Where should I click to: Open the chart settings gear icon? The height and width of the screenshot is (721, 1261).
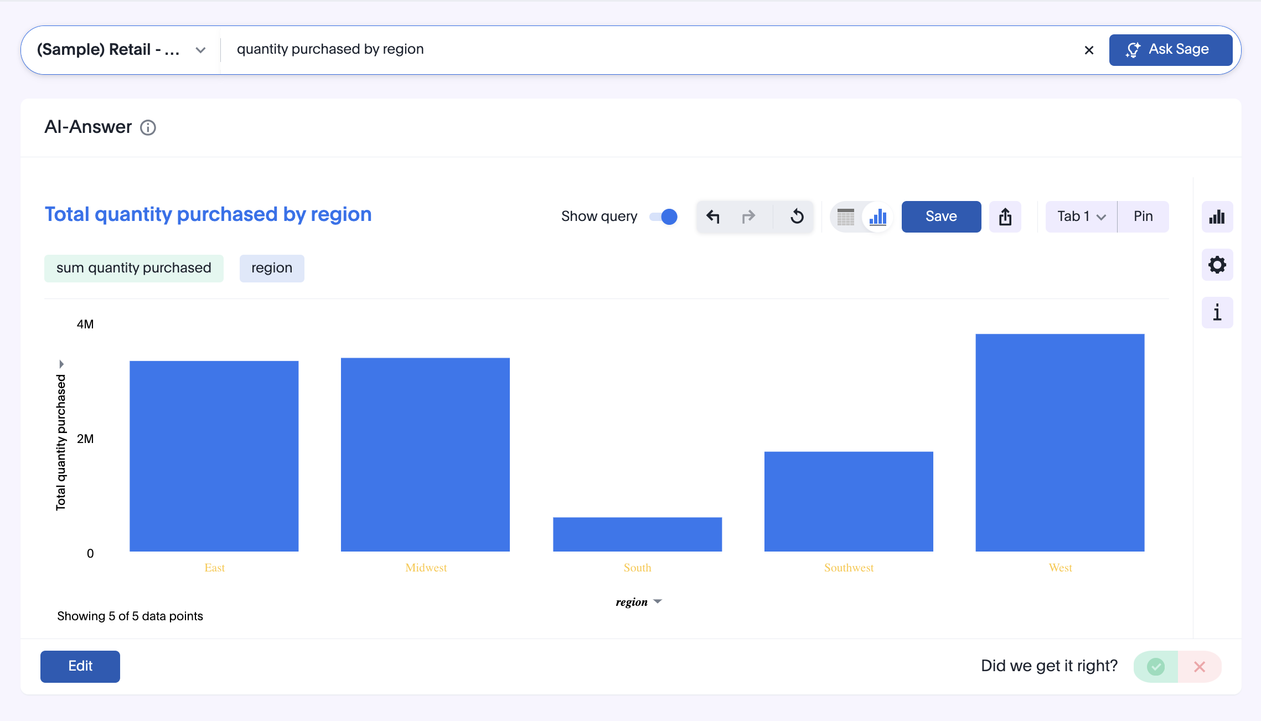pyautogui.click(x=1217, y=265)
